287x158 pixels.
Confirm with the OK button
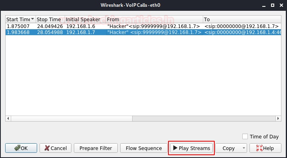pos(21,148)
